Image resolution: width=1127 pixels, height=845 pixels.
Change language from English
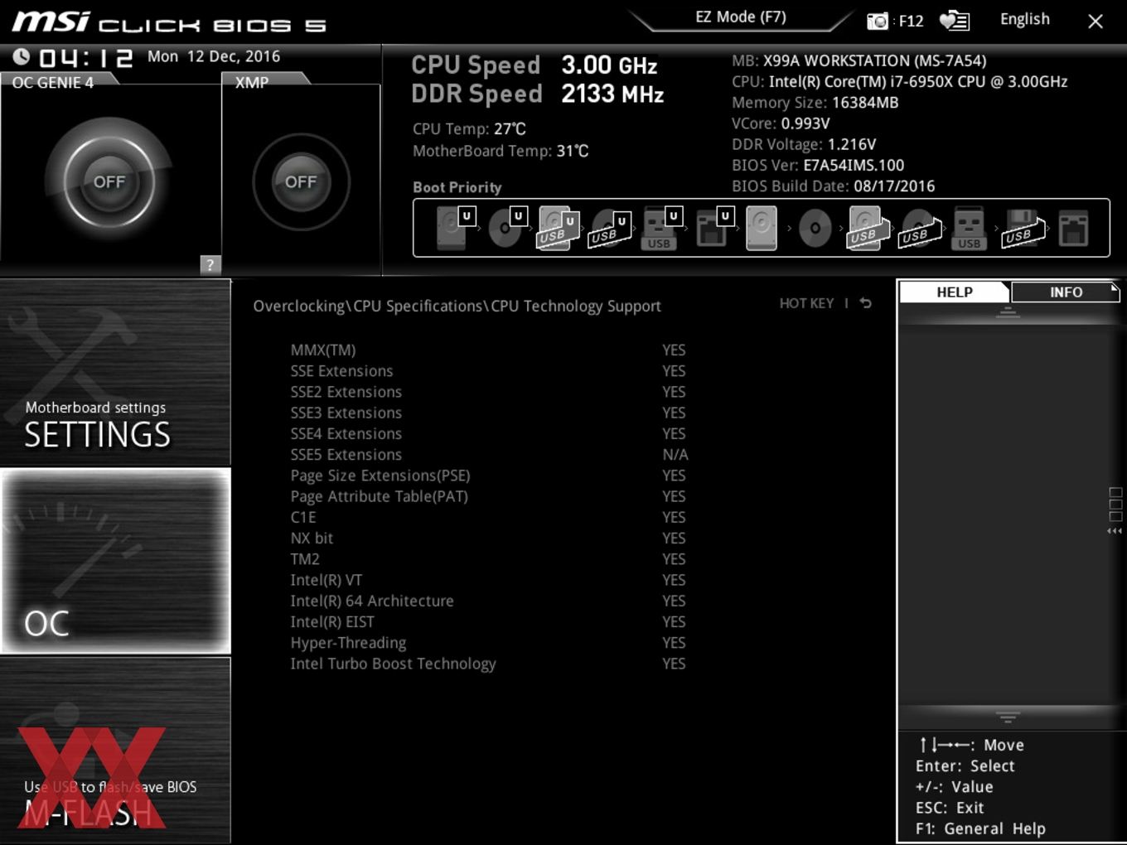1024,19
